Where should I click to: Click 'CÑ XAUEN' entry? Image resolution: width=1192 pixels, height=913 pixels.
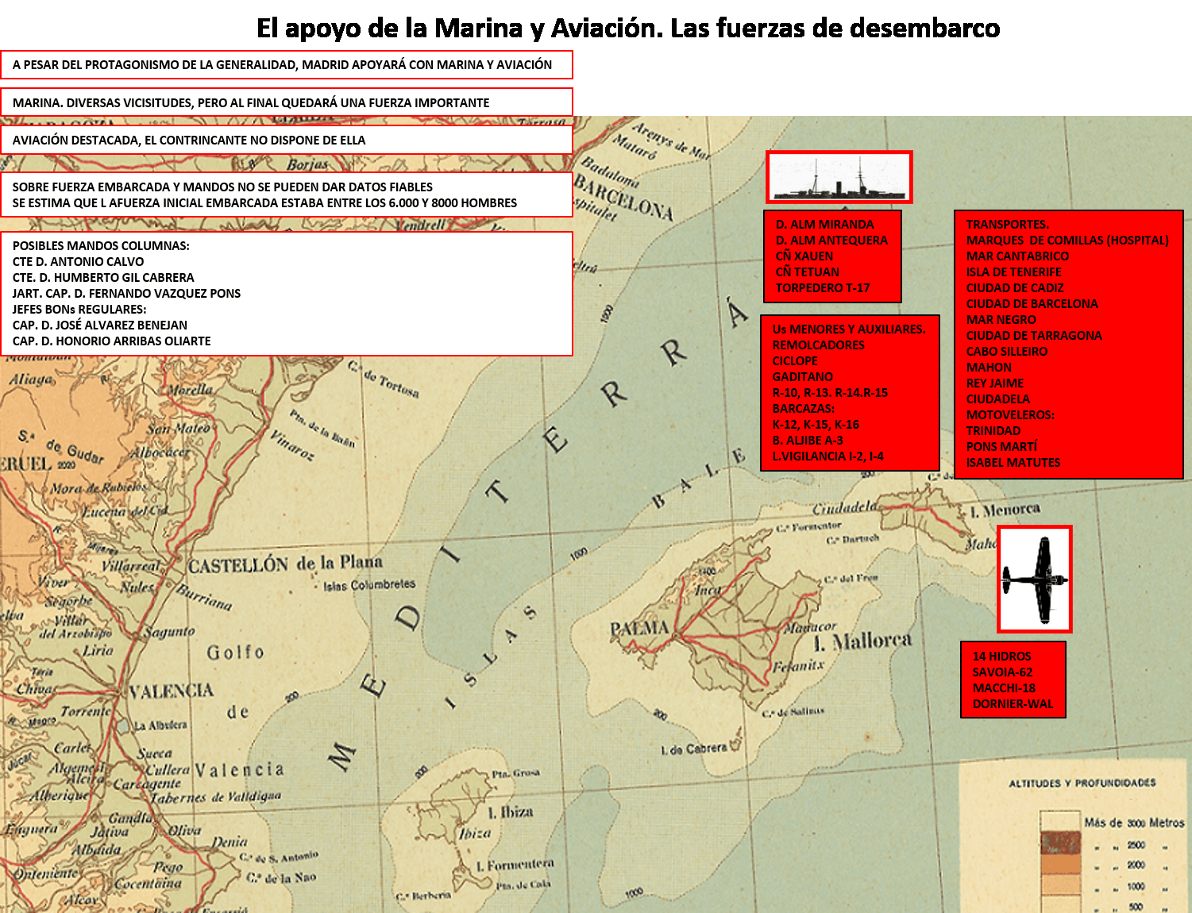coord(804,256)
